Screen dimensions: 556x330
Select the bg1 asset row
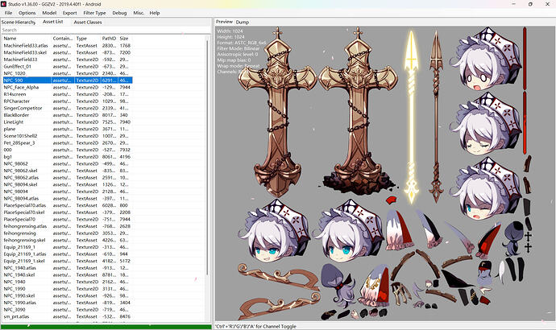pos(68,156)
